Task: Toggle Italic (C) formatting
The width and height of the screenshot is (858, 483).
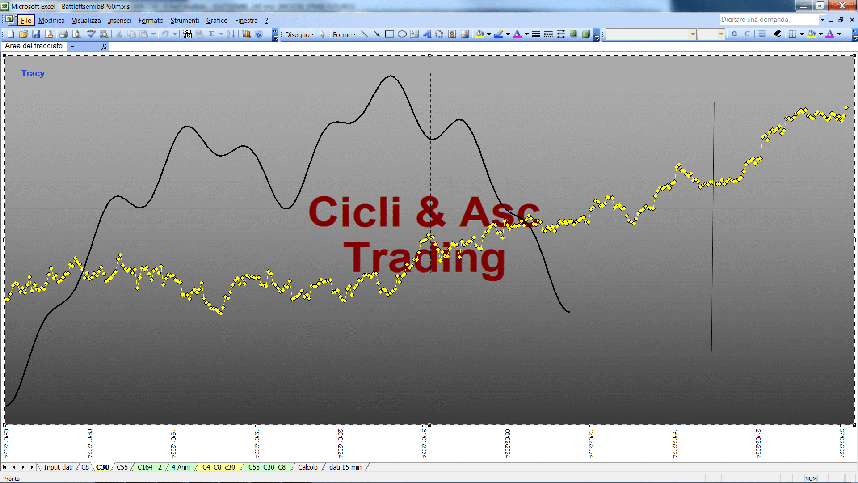Action: click(747, 34)
